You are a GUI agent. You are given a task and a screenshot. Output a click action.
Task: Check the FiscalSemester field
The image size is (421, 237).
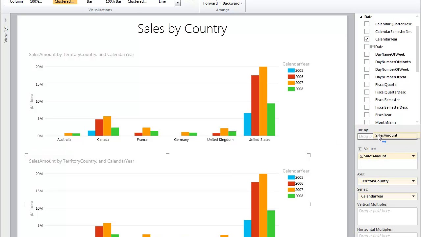tap(367, 100)
